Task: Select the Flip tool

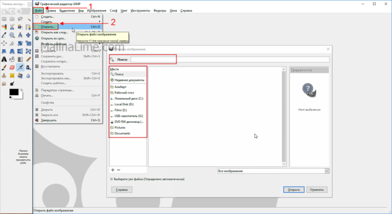Action: 20,51
